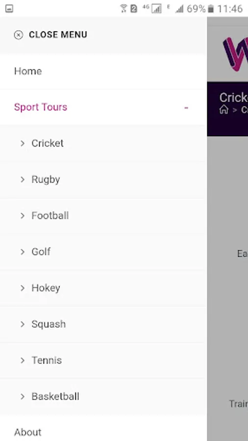
Task: Click the CLOSE MENU text button
Action: point(58,35)
